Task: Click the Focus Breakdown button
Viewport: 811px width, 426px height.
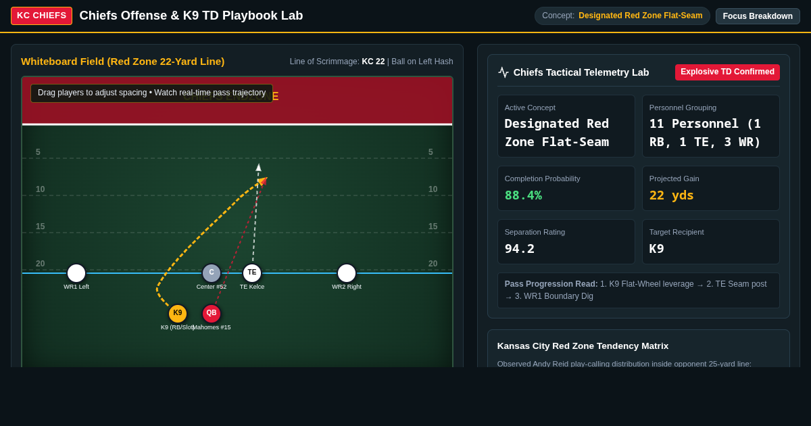Action: click(758, 16)
